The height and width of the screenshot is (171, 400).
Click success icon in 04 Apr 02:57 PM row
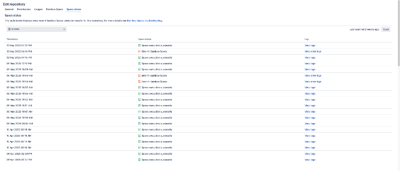(x=139, y=160)
